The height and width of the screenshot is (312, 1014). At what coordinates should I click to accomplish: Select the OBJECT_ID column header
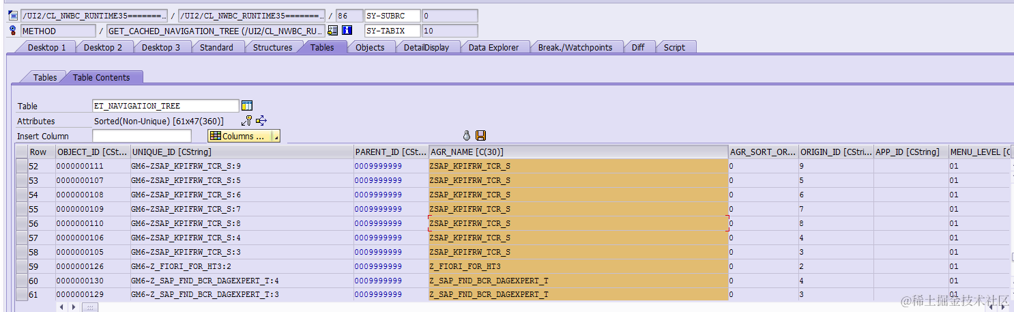click(91, 152)
